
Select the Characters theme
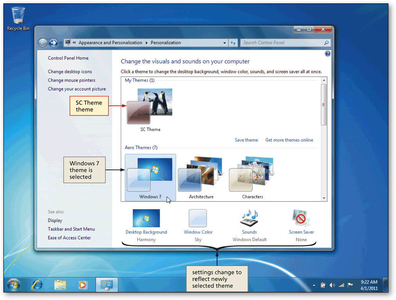coord(252,177)
